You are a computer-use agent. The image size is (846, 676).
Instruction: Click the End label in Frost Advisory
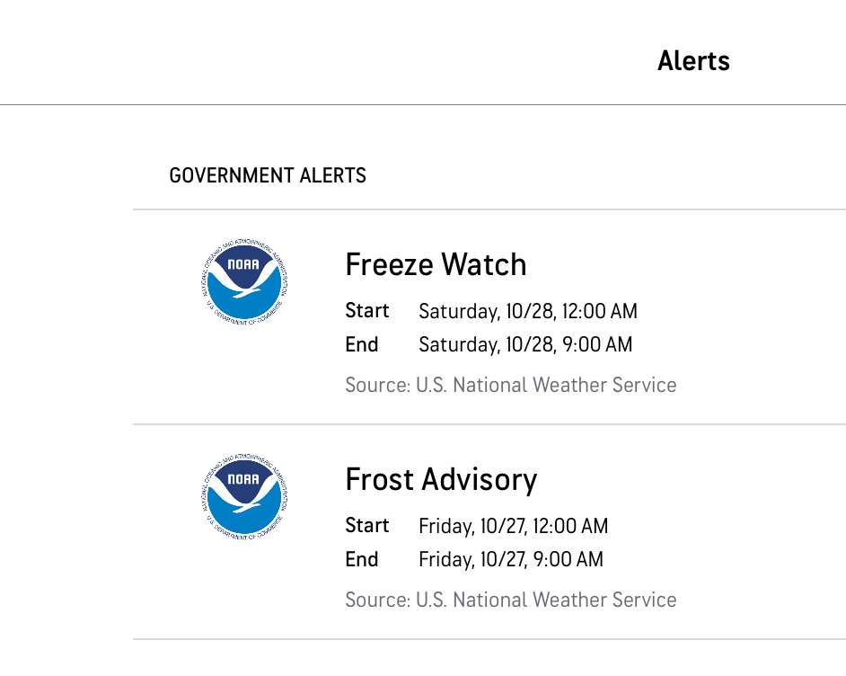tap(362, 560)
